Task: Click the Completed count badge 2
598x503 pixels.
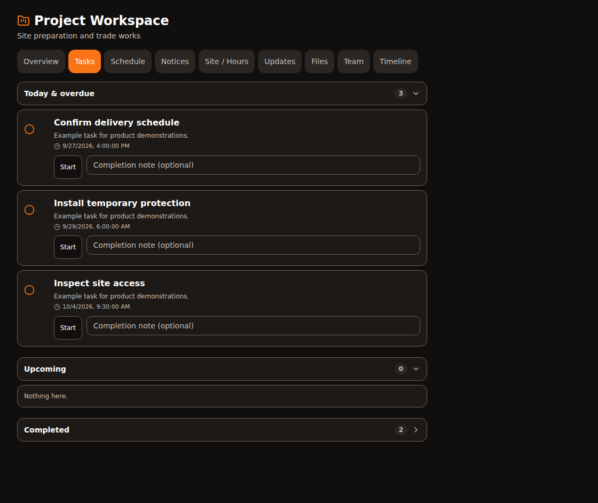Action: tap(401, 430)
